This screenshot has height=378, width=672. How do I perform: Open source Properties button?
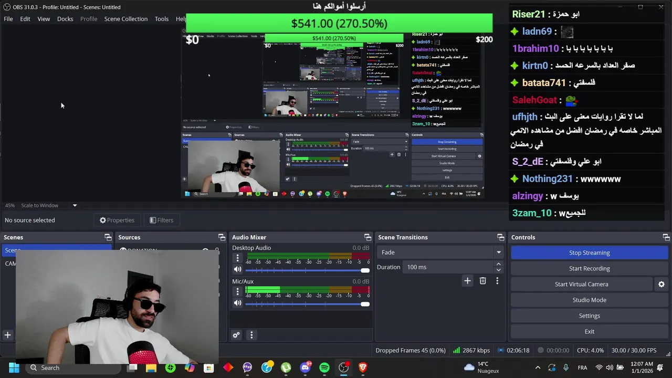click(x=117, y=220)
